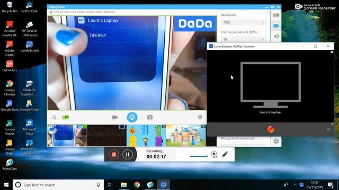Select ManyCam pumpkin doors preset thumbnail

coord(146,136)
